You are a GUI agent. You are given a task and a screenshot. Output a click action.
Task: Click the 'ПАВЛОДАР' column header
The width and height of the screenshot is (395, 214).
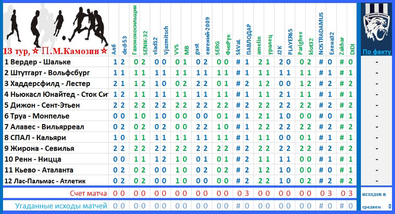click(248, 40)
